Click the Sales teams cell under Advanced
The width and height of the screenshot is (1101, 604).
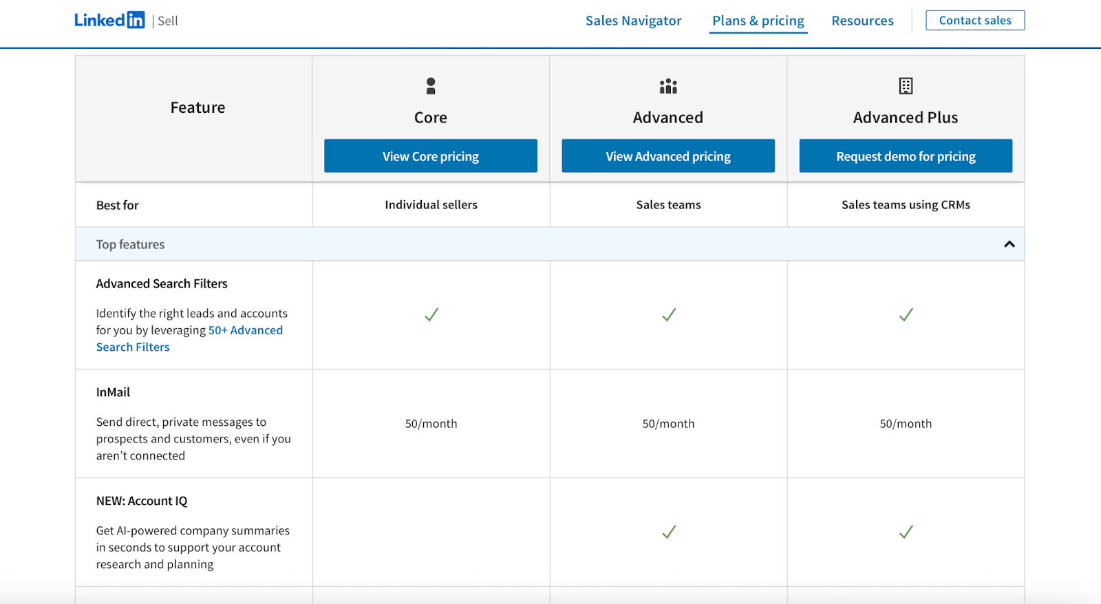pos(668,204)
